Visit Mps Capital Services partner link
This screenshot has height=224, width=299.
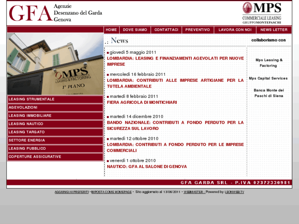(268, 79)
